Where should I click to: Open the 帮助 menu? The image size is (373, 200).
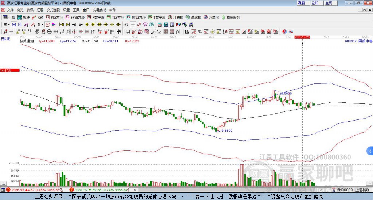click(112, 10)
